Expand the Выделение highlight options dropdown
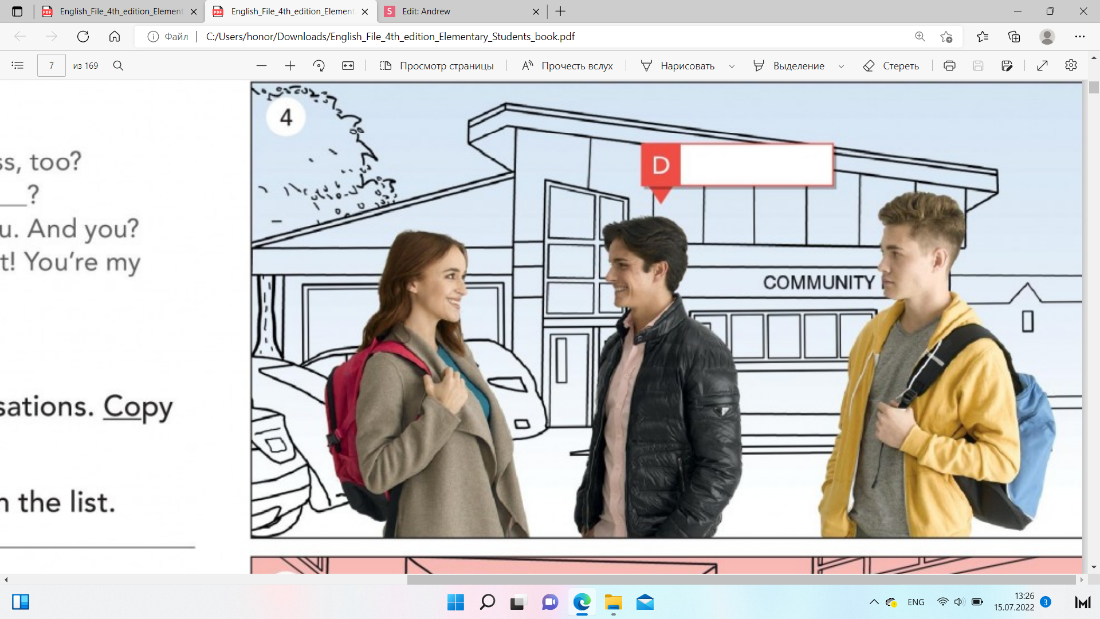 coord(841,66)
